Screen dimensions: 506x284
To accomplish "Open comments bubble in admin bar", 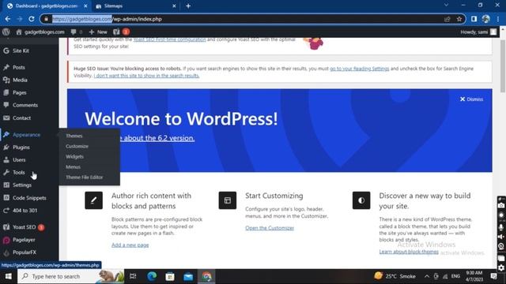I will [x=77, y=32].
